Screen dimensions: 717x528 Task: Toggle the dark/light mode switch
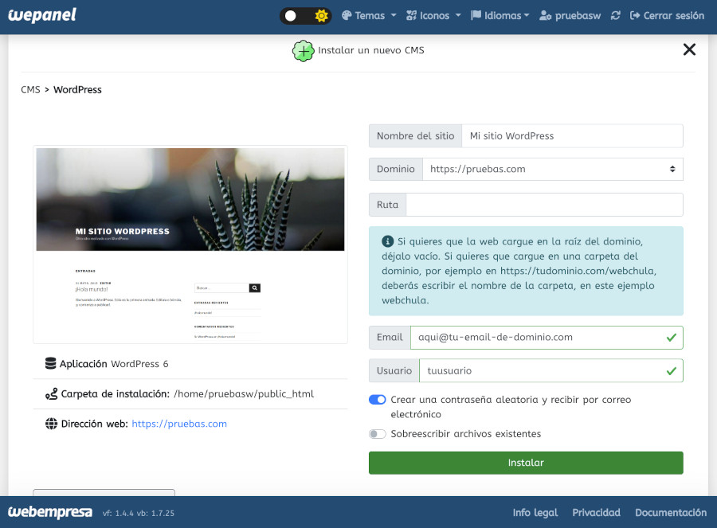pyautogui.click(x=305, y=16)
